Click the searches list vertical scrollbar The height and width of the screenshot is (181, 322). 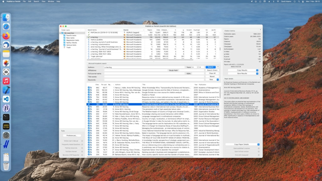(x=220, y=49)
